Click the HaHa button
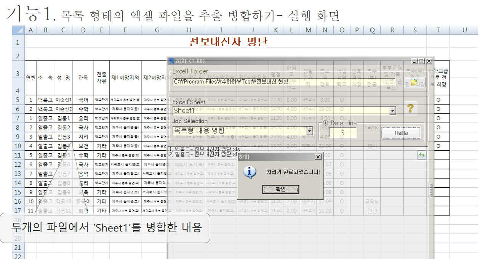 pos(402,132)
